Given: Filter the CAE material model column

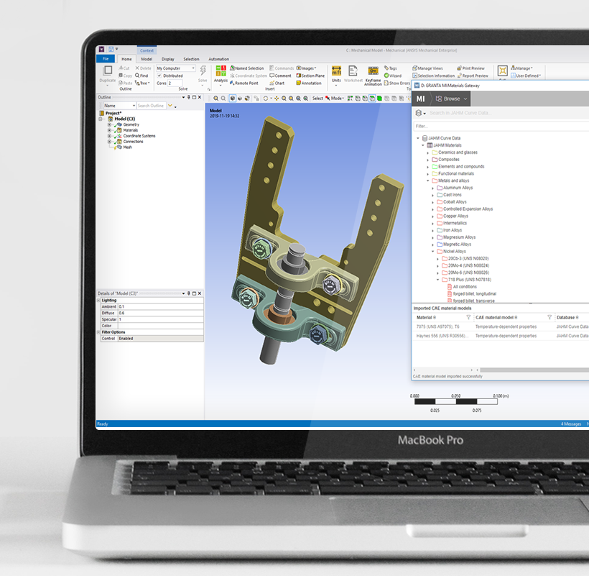Looking at the screenshot, I should [x=549, y=316].
